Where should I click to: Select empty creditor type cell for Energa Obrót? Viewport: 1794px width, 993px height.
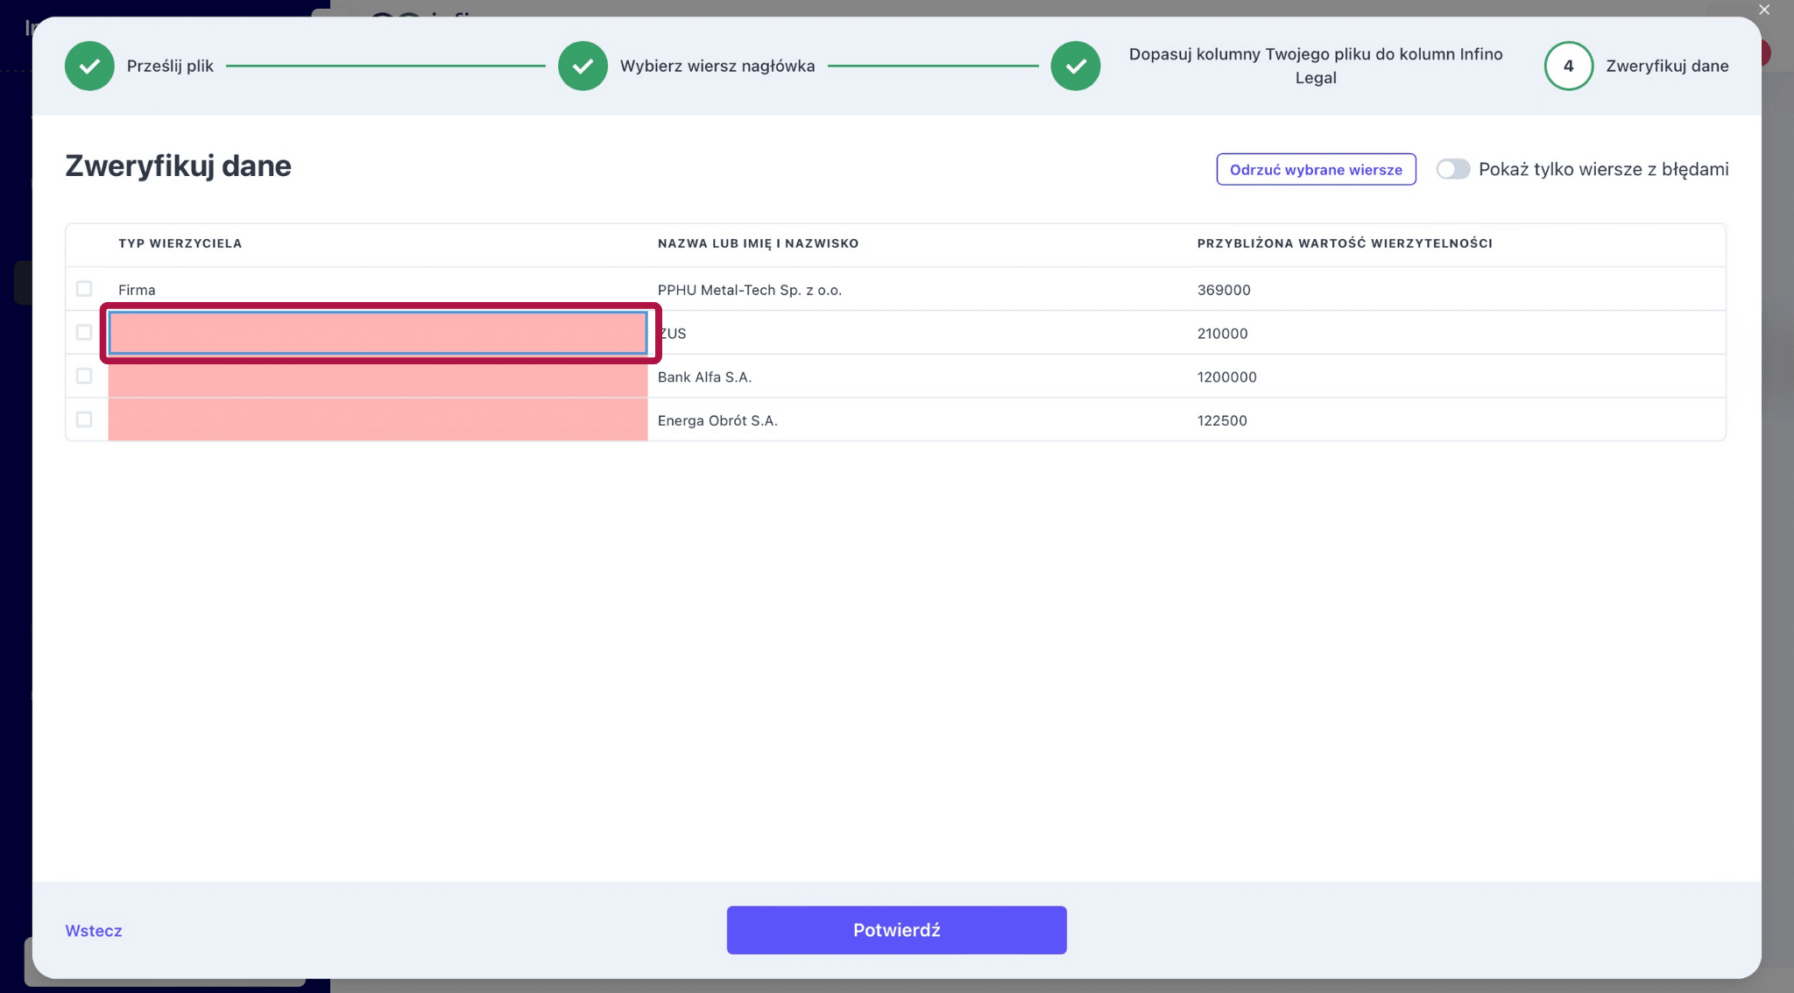pyautogui.click(x=378, y=419)
